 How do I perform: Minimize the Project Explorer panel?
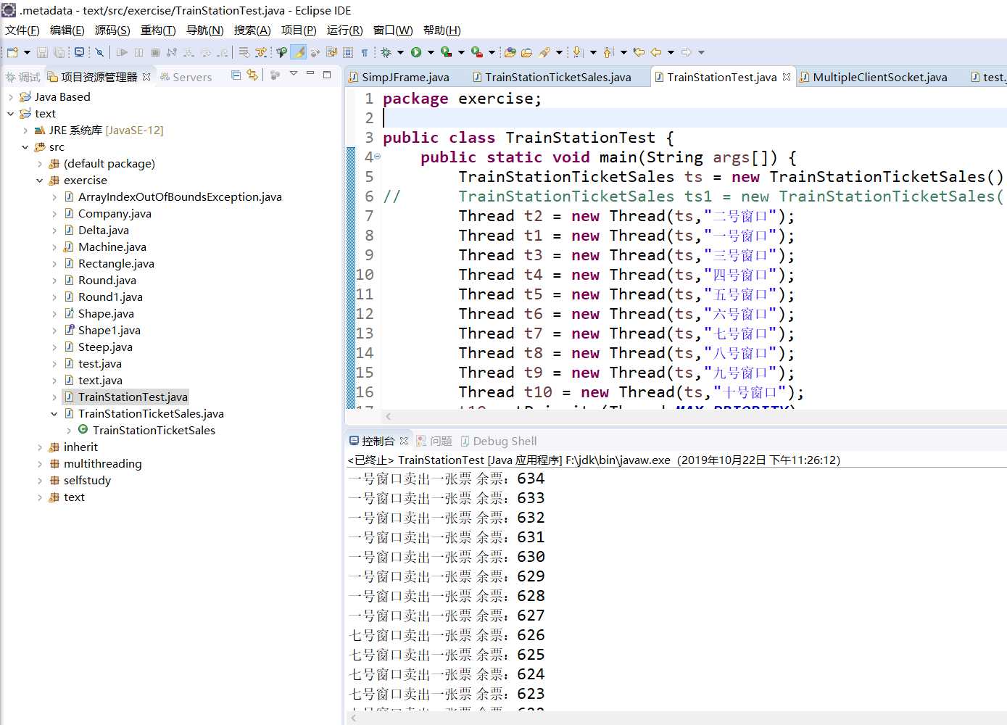310,73
